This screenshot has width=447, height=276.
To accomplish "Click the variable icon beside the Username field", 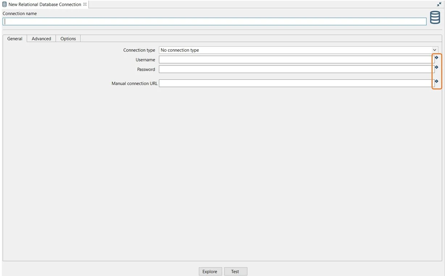I will [x=436, y=57].
